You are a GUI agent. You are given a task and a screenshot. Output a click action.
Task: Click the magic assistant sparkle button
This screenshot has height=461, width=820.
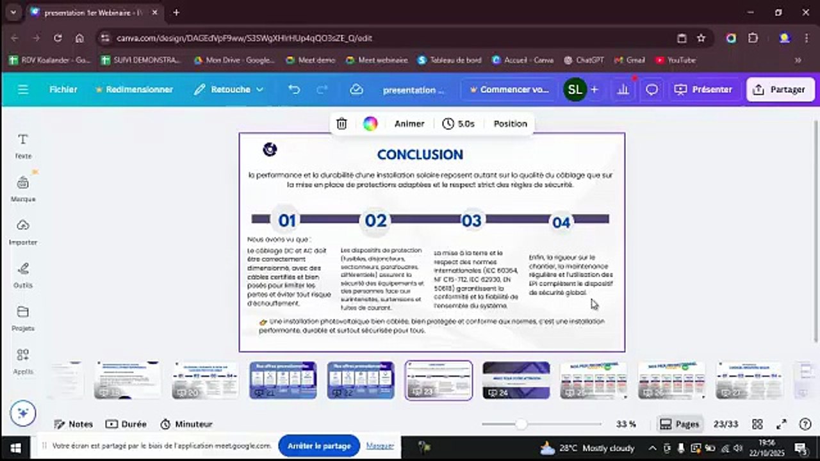point(23,413)
